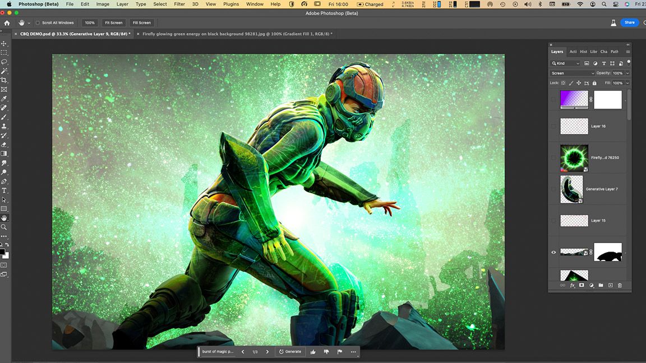646x363 pixels.
Task: Select the Eraser tool
Action: click(4, 145)
